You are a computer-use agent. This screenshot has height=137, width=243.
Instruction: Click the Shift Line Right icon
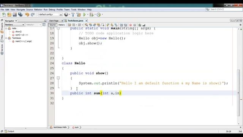pyautogui.click(x=125, y=25)
